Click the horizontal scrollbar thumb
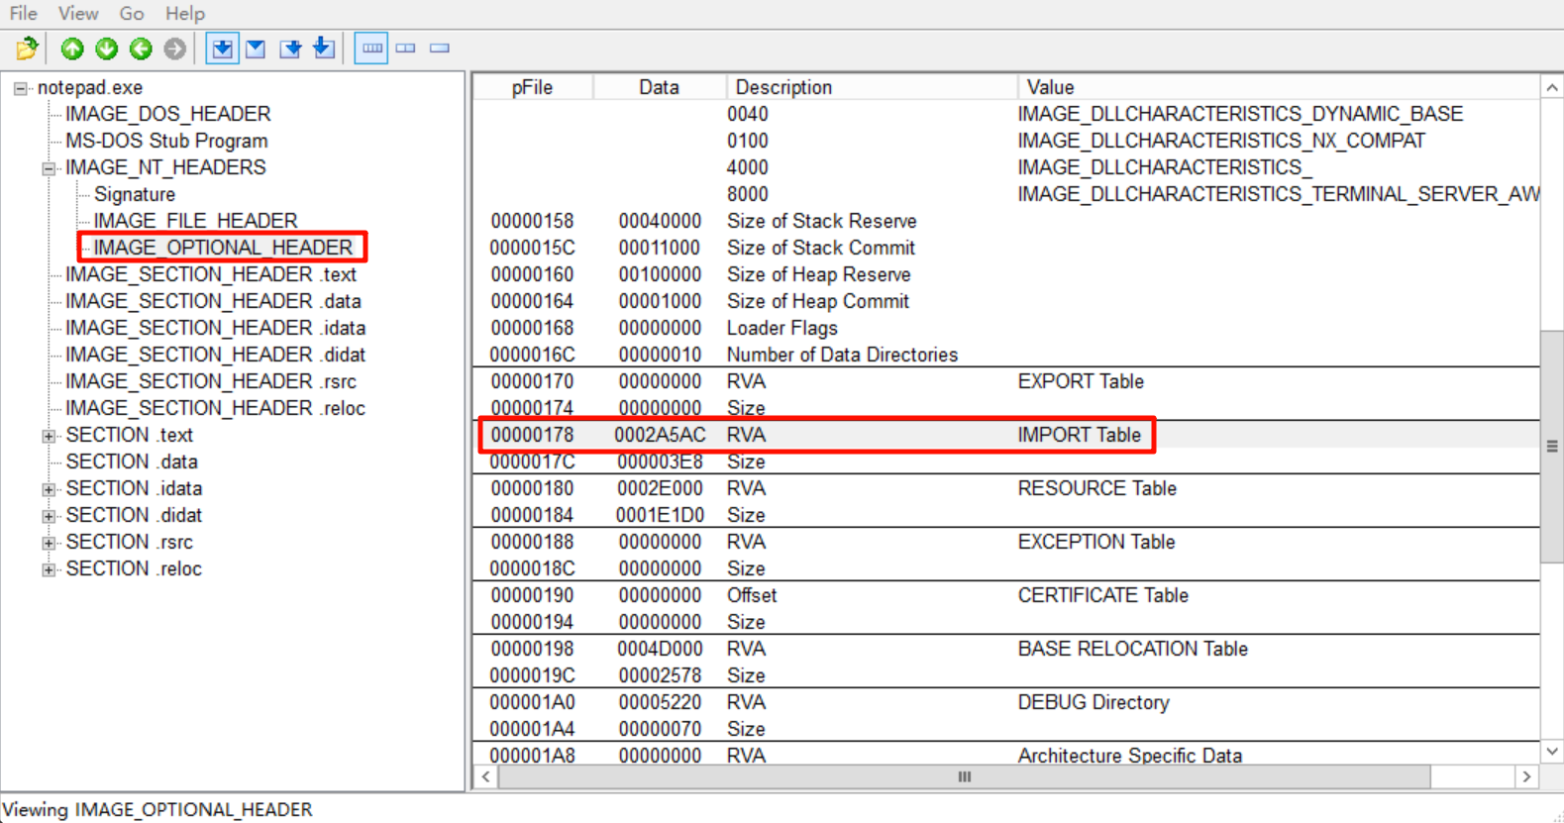1564x823 pixels. coord(964,777)
